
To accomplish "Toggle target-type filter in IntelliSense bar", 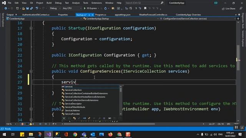I will click(64, 118).
